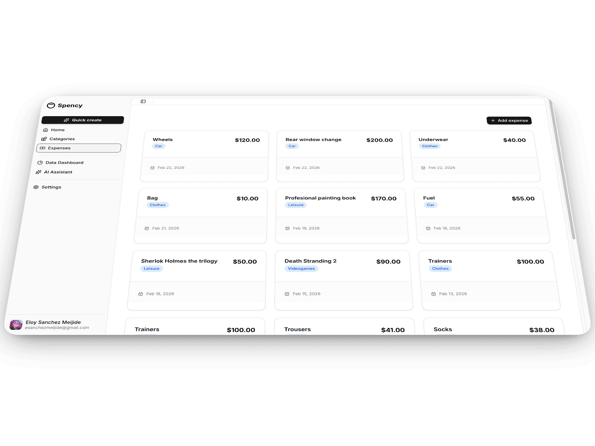This screenshot has width=595, height=446.
Task: Click the Spency logo icon
Action: 51,106
